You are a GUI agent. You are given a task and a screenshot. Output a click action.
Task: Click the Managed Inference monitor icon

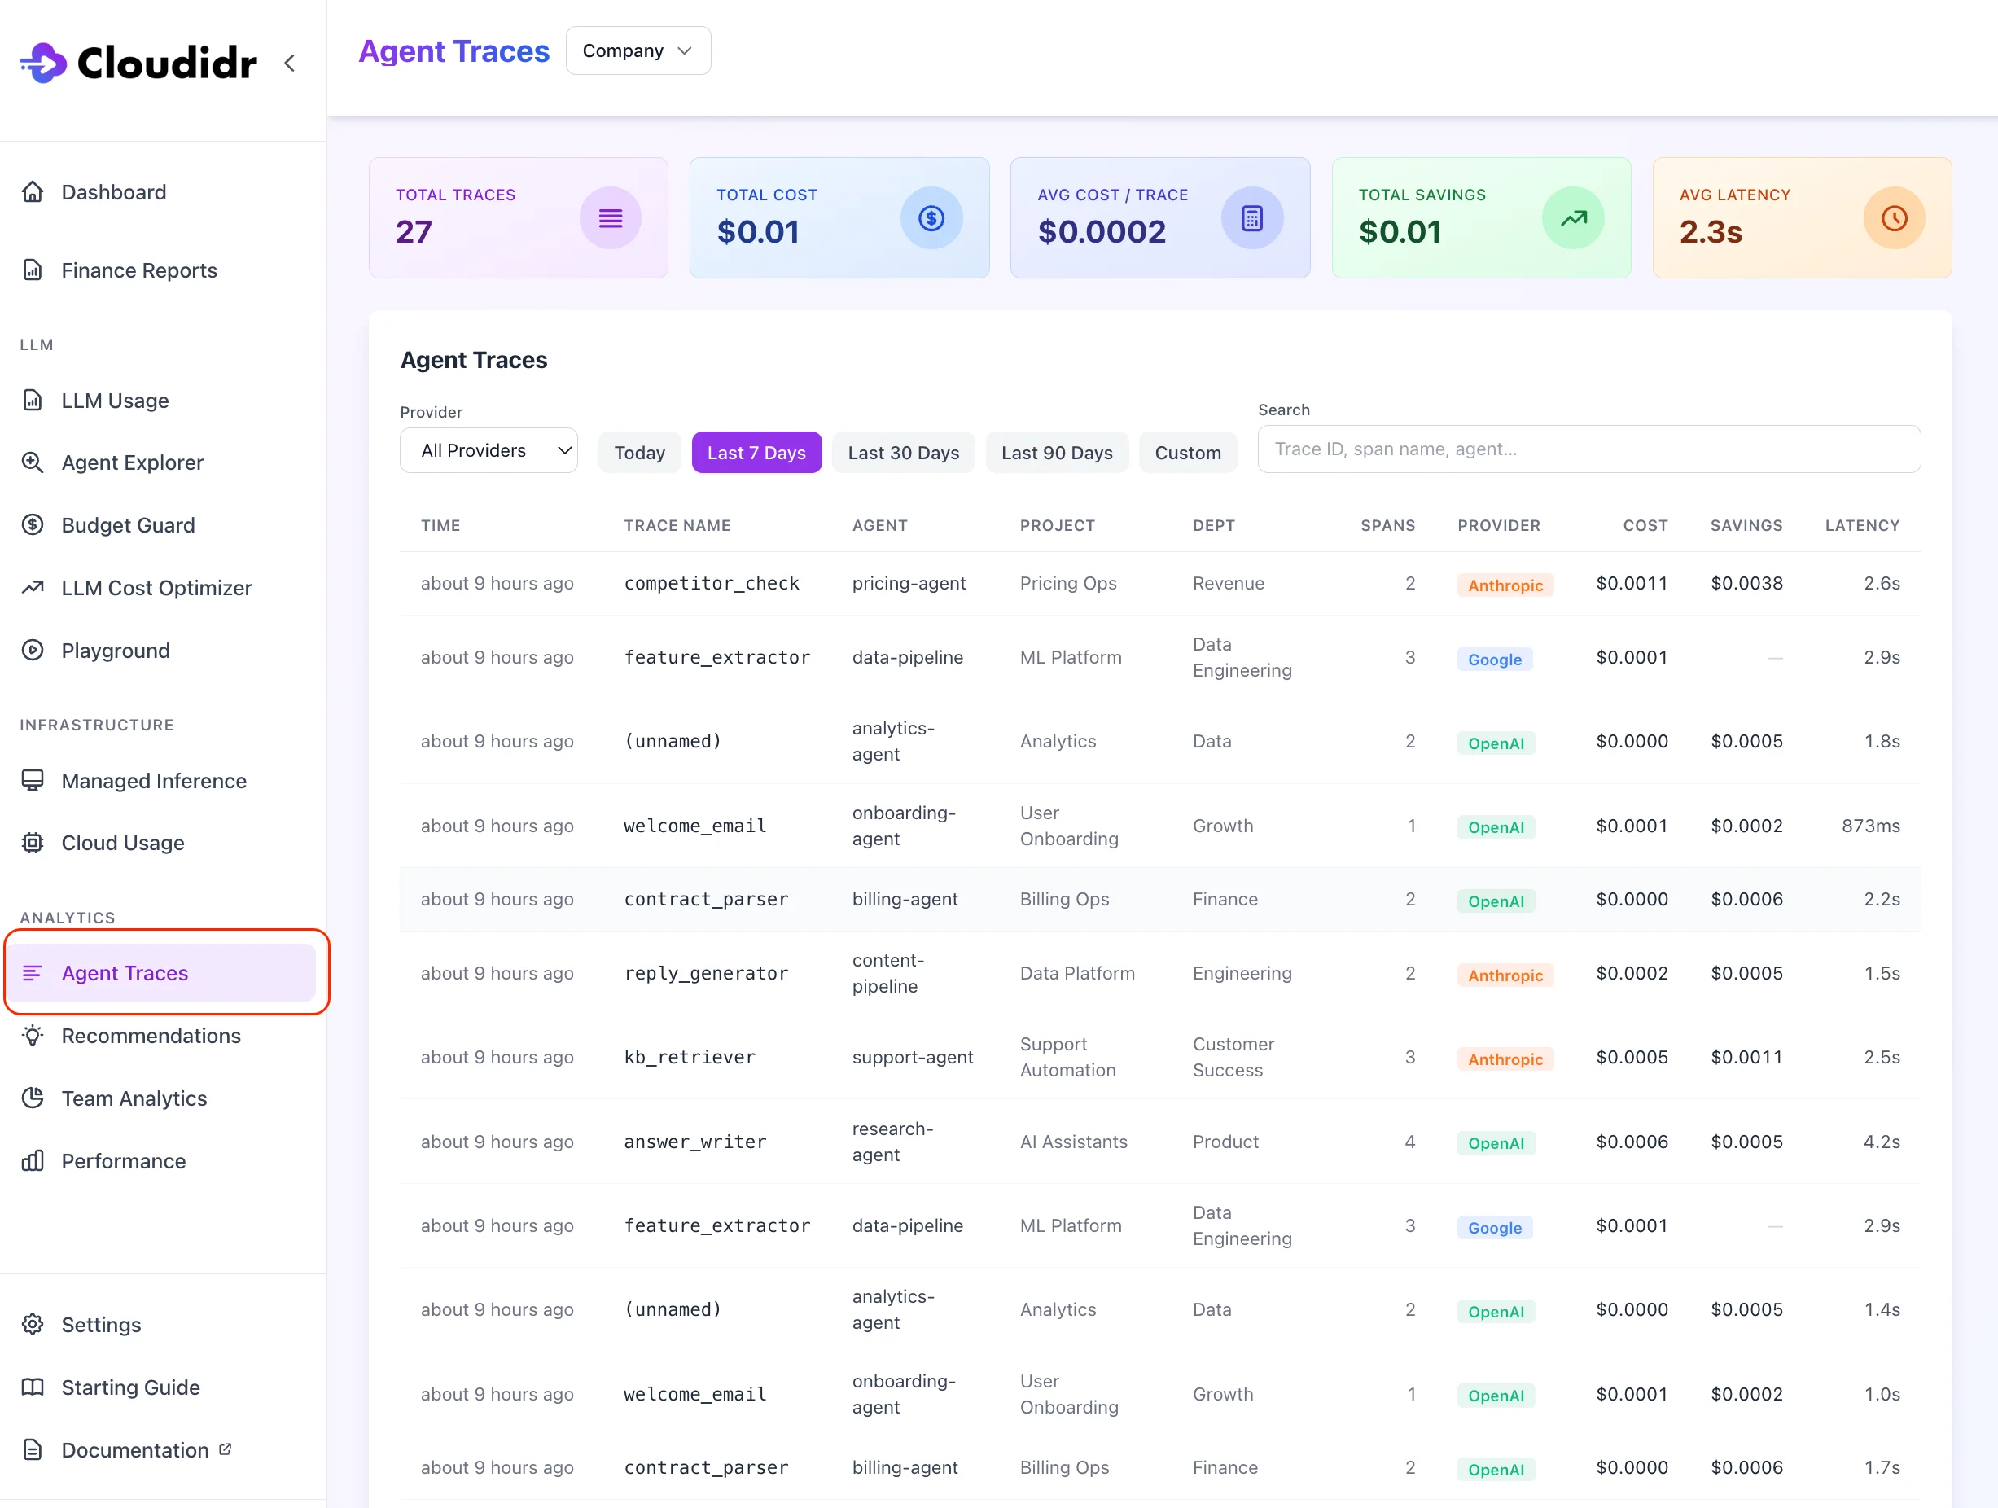tap(33, 781)
